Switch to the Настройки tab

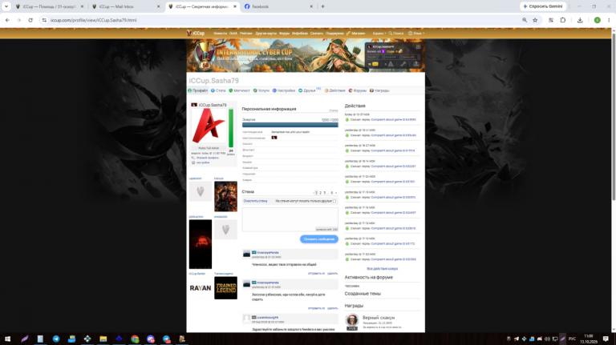click(x=284, y=90)
